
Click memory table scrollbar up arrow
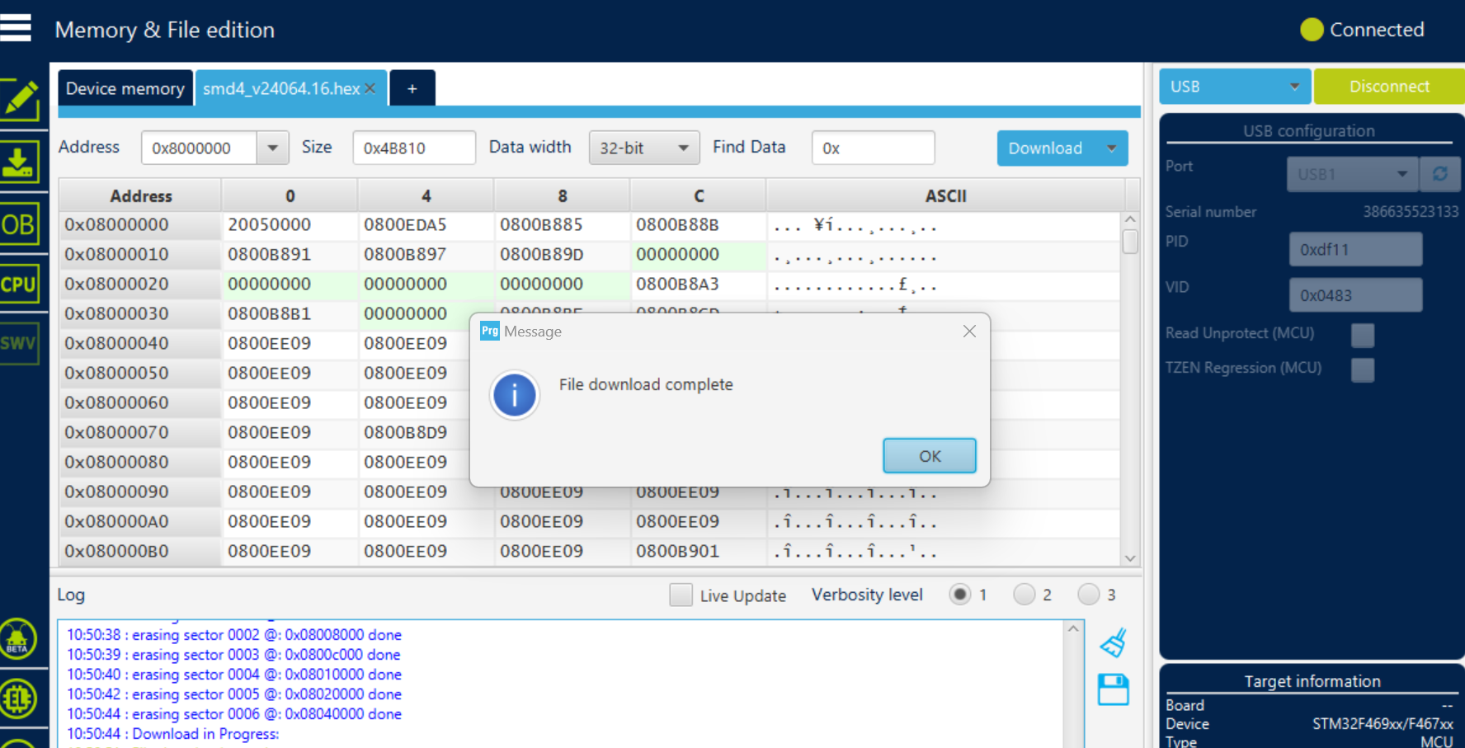pyautogui.click(x=1130, y=219)
